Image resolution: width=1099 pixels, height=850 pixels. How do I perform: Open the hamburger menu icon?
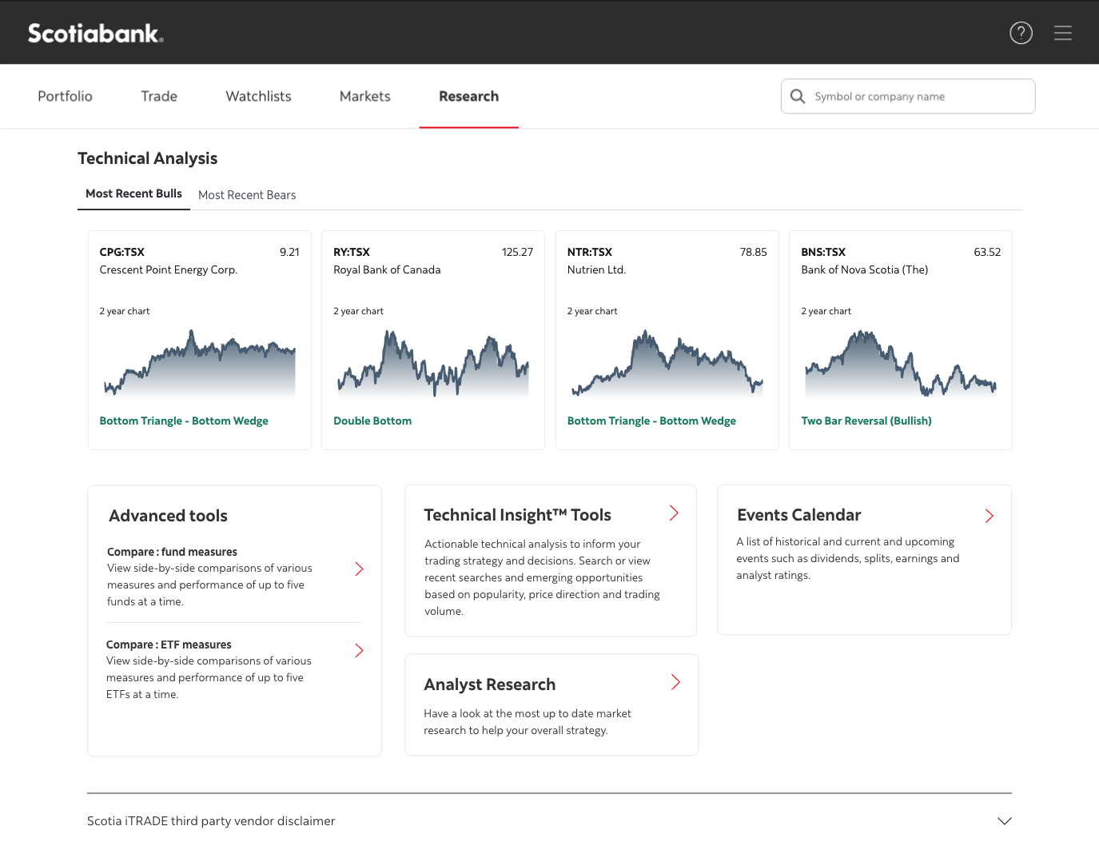(x=1062, y=33)
